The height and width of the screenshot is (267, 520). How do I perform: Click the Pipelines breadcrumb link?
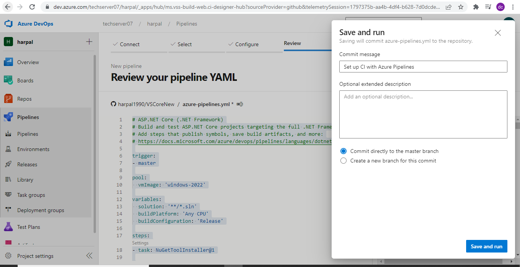click(186, 24)
